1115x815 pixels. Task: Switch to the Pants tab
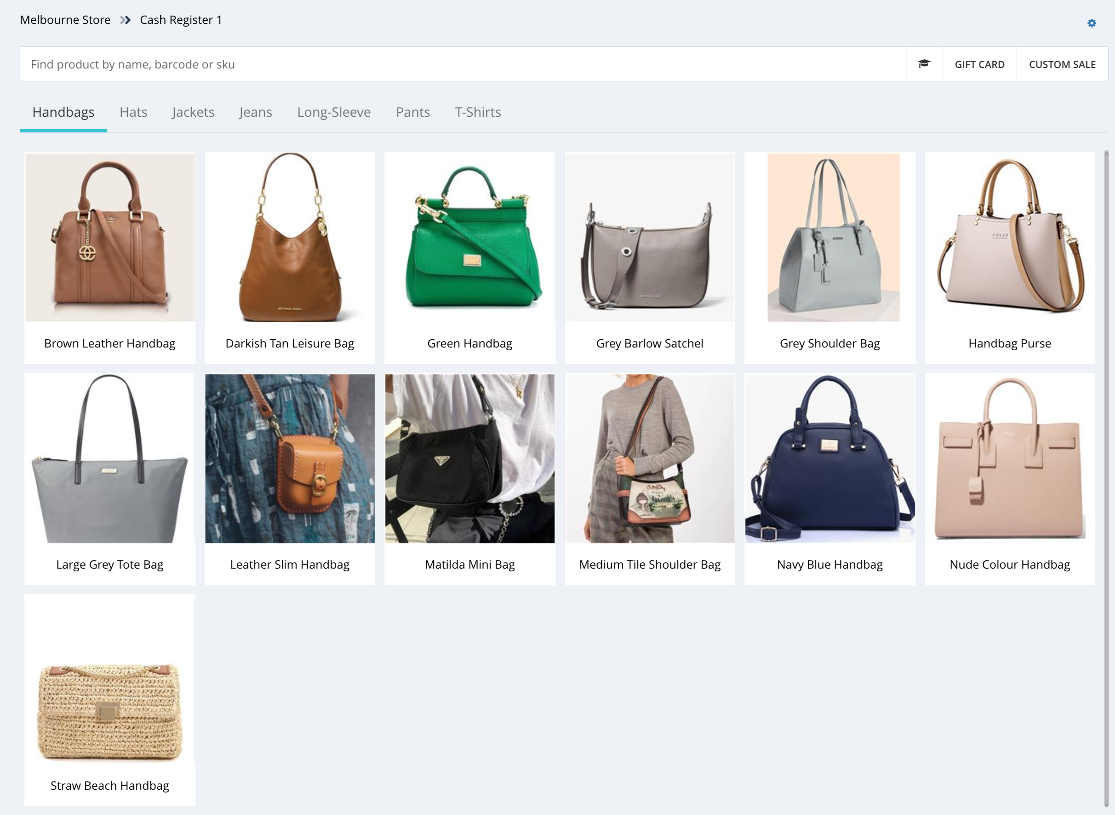pos(412,113)
